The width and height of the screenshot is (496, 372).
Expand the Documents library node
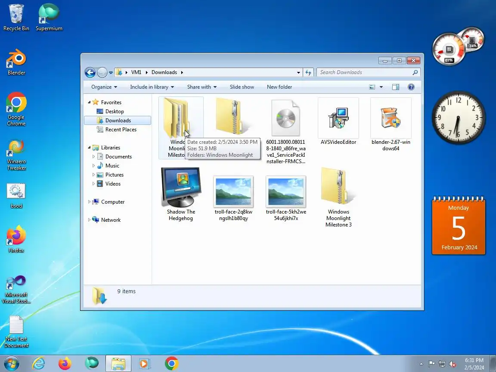[93, 157]
